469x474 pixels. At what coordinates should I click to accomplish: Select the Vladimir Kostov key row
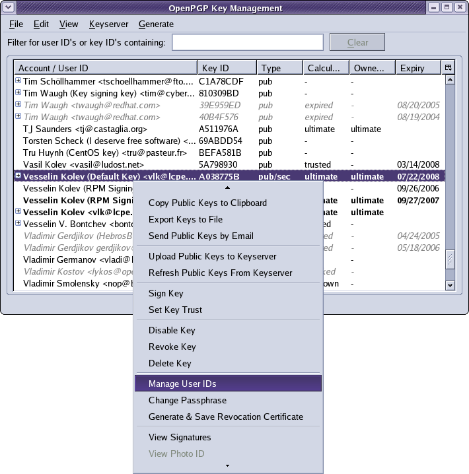(75, 271)
